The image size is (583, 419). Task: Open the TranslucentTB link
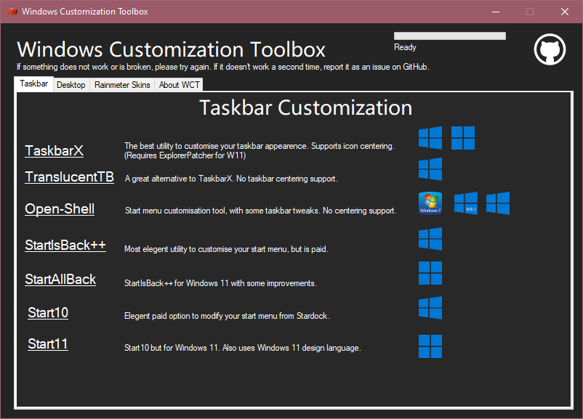70,176
